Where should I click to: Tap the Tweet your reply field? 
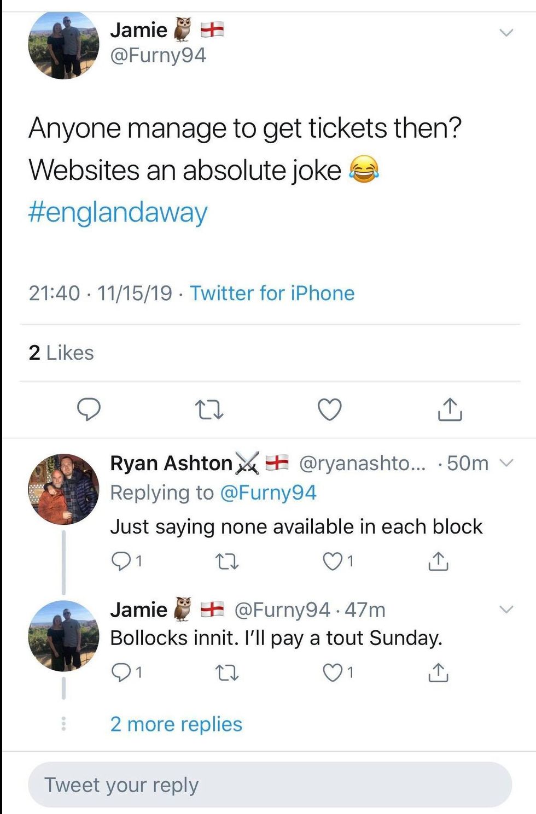[x=270, y=785]
